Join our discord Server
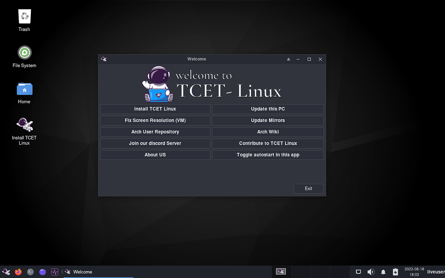Viewport: 445px width, 278px height. (x=155, y=143)
